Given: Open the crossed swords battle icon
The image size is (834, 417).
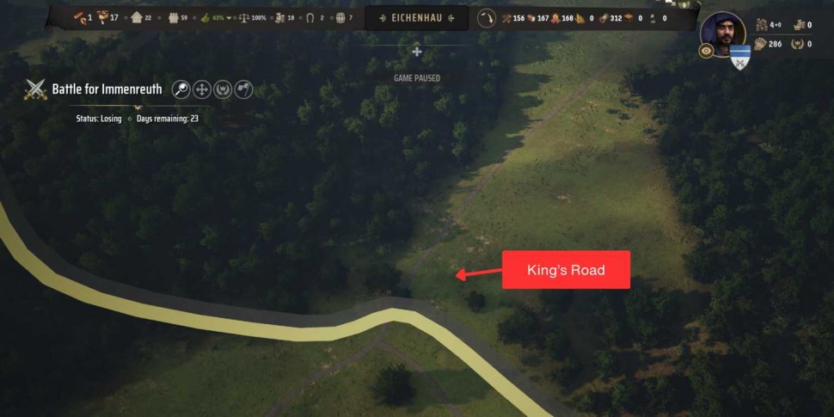Looking at the screenshot, I should 35,90.
